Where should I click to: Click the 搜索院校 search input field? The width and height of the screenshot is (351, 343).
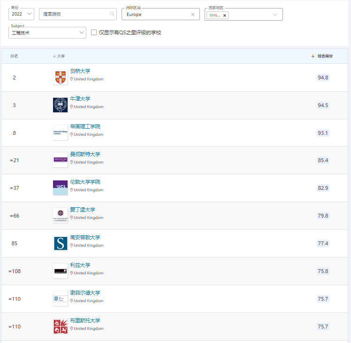pyautogui.click(x=75, y=14)
